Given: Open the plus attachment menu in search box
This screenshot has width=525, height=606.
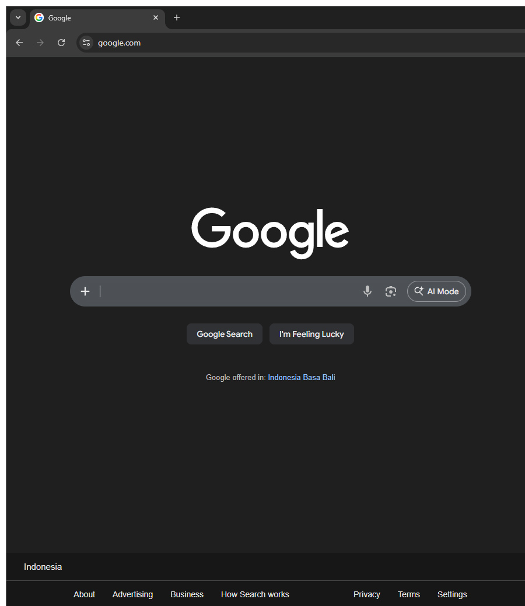Looking at the screenshot, I should [85, 291].
